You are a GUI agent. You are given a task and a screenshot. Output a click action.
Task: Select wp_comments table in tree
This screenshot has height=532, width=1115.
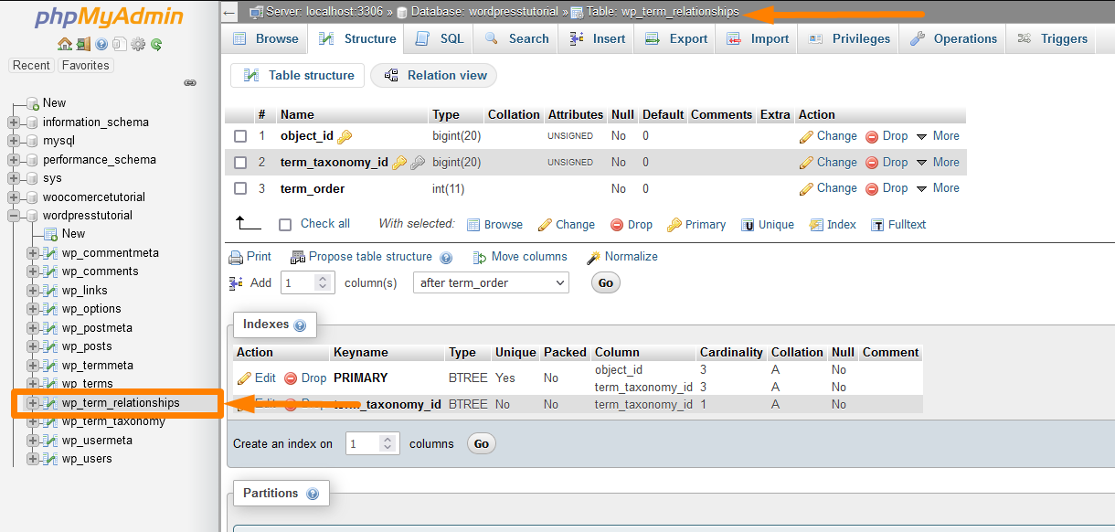pyautogui.click(x=101, y=271)
